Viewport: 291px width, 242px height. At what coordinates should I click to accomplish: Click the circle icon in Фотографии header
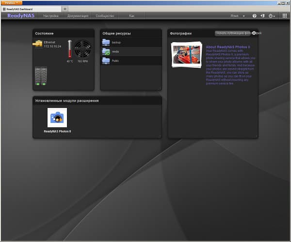pos(254,33)
